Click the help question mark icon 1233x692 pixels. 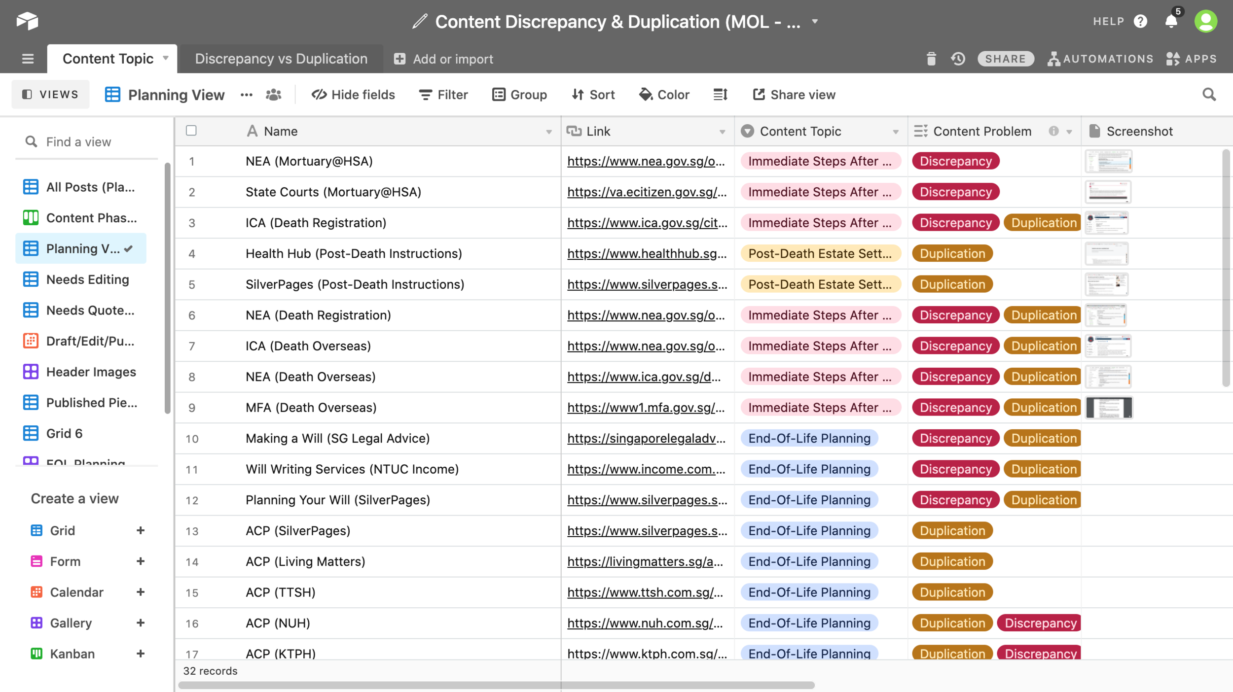coord(1140,21)
